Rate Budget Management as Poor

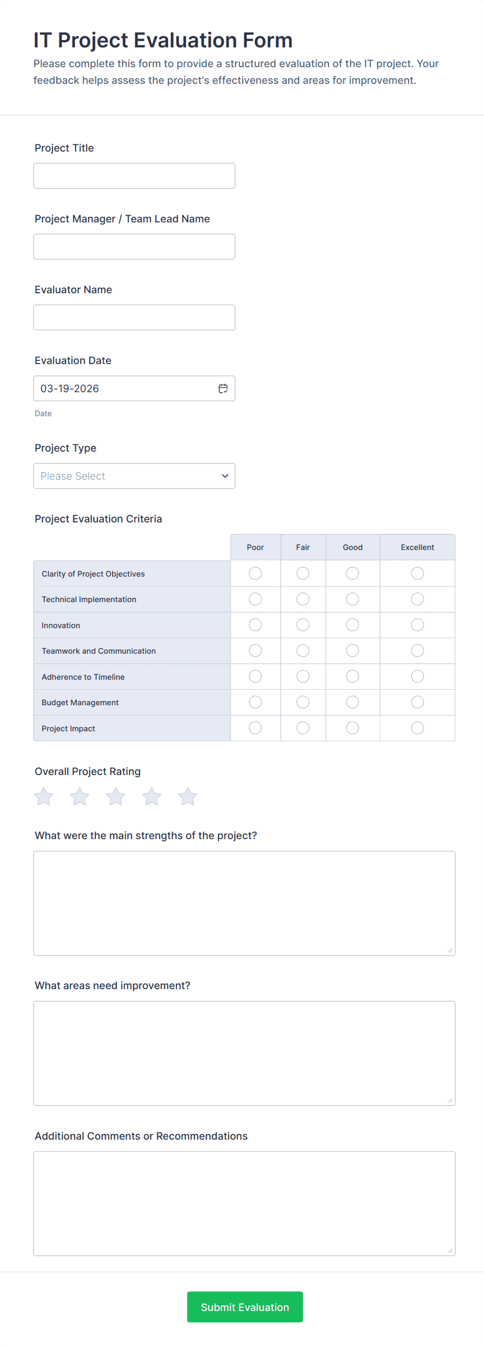[x=255, y=702]
